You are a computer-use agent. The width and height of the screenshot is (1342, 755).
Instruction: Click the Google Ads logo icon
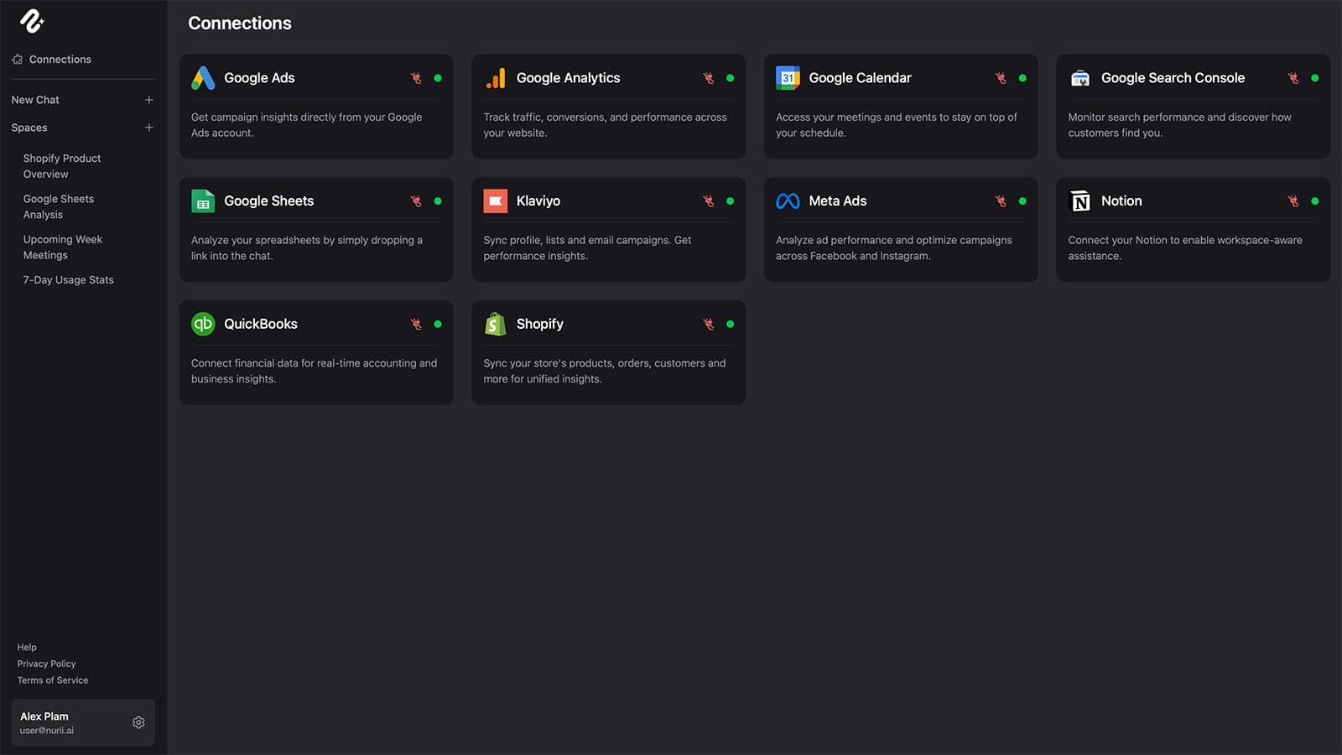coord(203,78)
